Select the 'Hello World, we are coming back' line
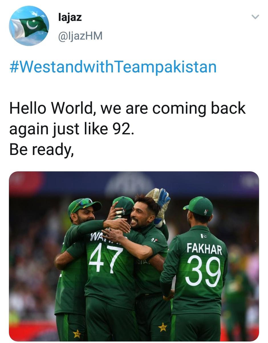 [127, 109]
